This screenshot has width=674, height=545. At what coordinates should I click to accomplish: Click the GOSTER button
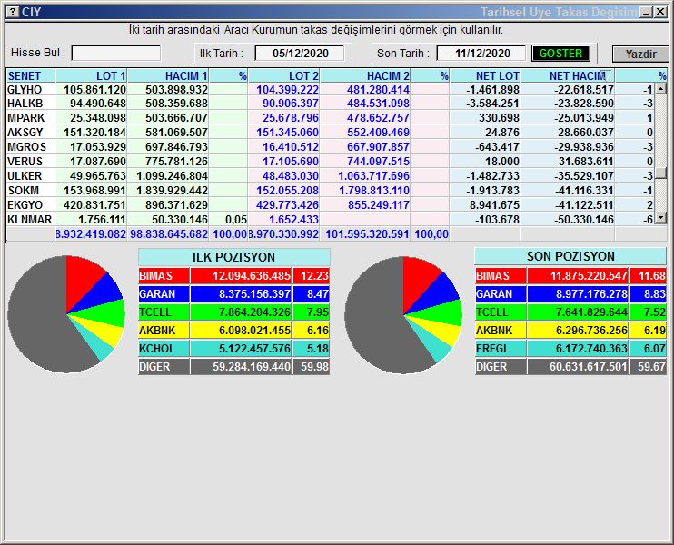tap(560, 54)
